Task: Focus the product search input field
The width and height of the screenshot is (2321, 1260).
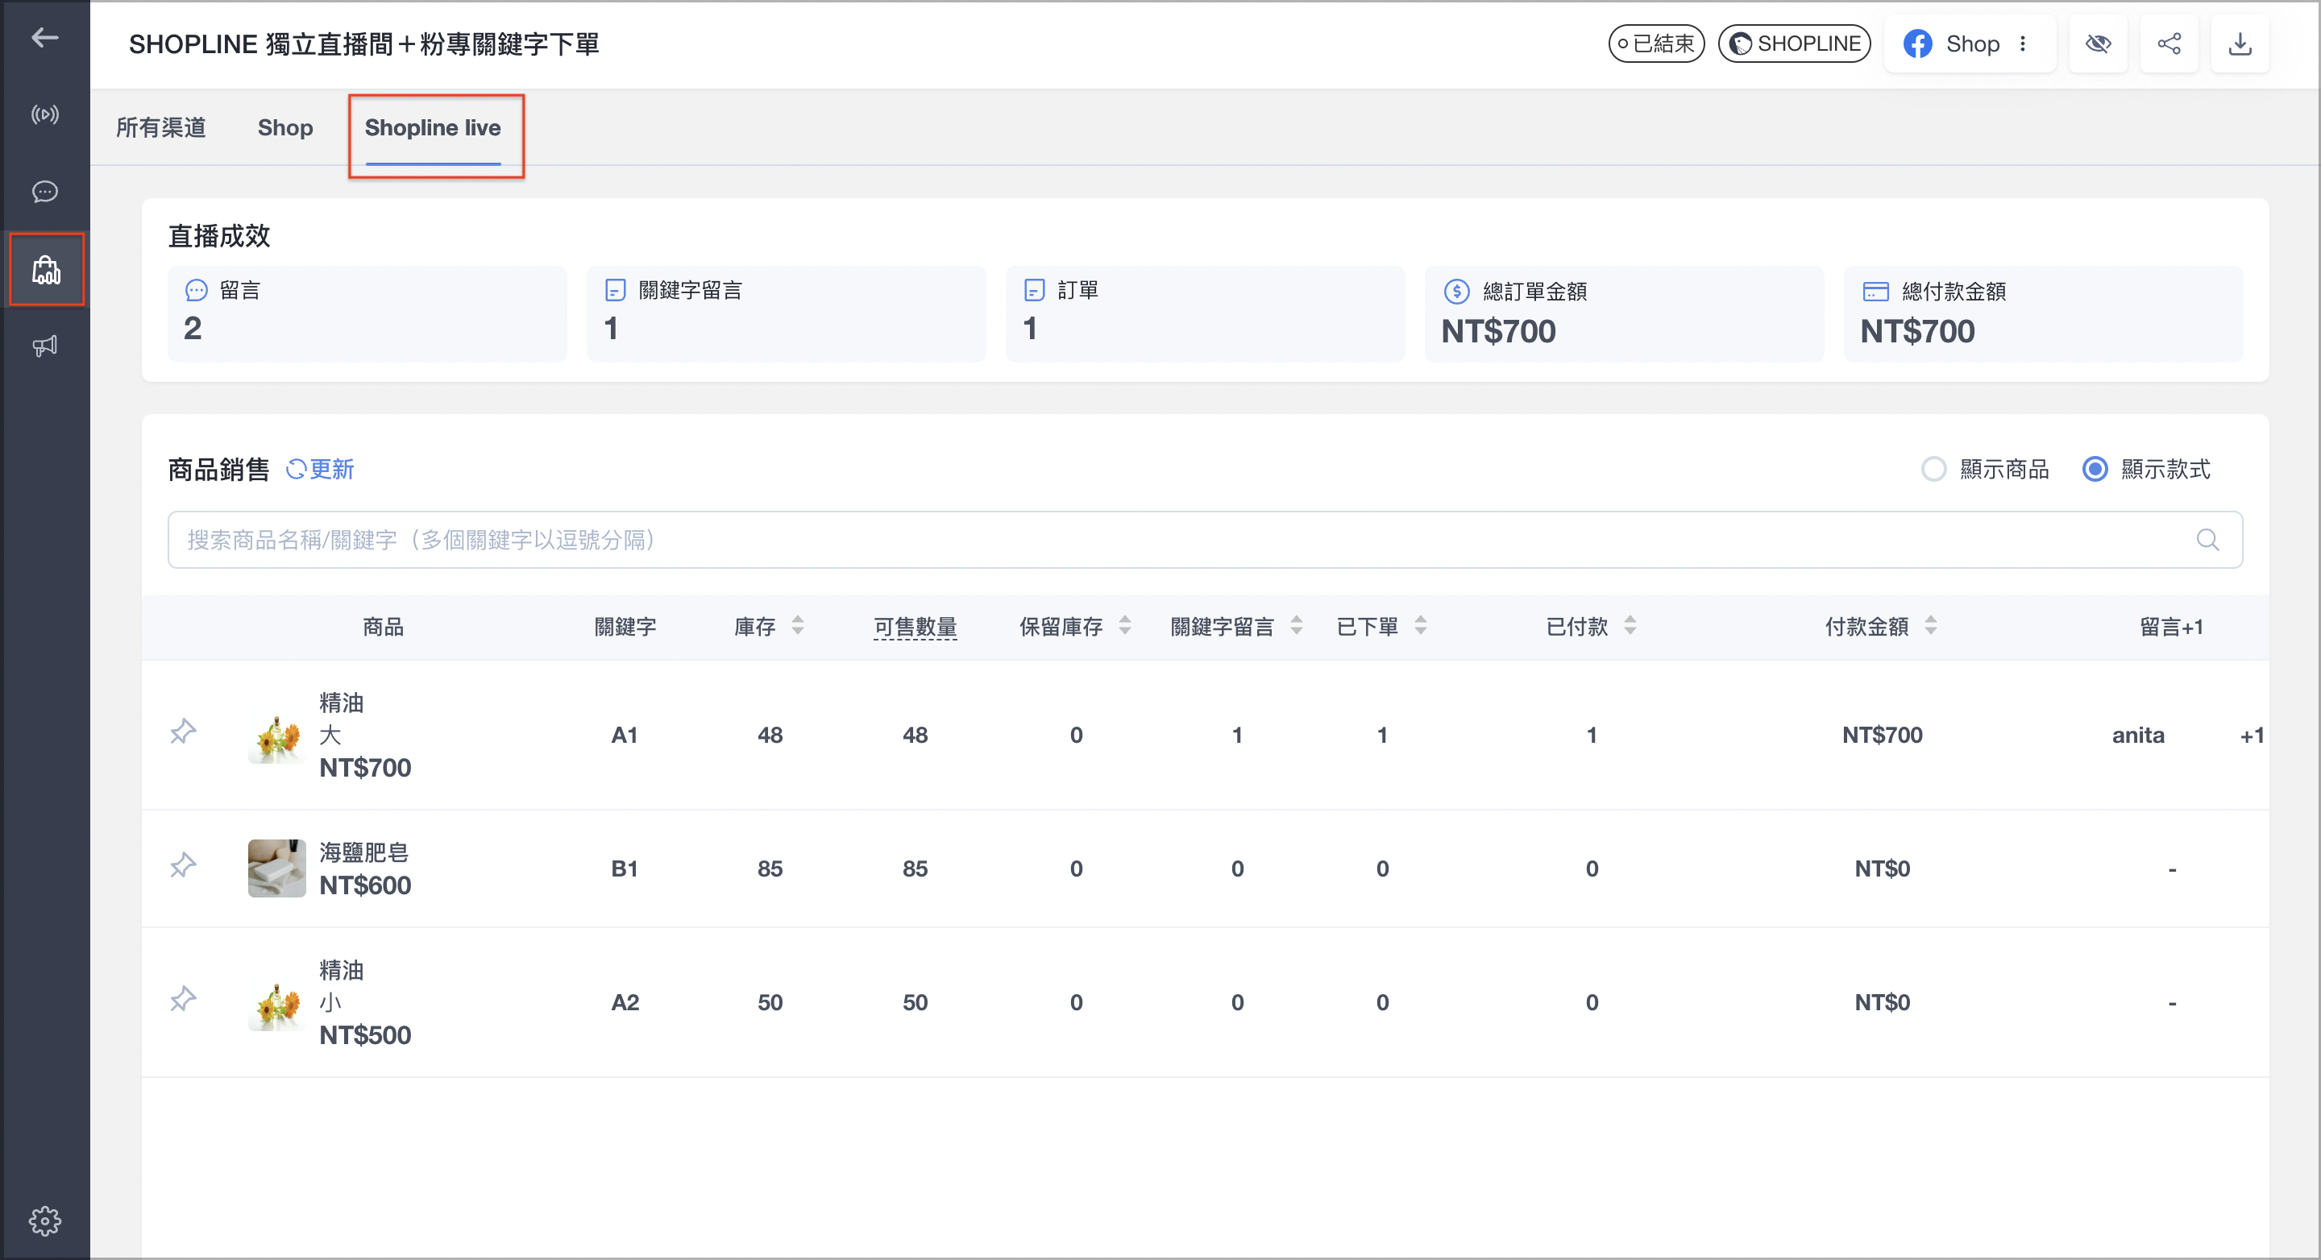Action: 1205,540
